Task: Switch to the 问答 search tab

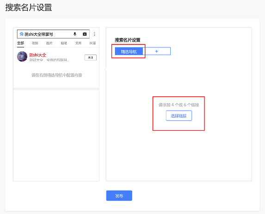Action: click(x=92, y=43)
